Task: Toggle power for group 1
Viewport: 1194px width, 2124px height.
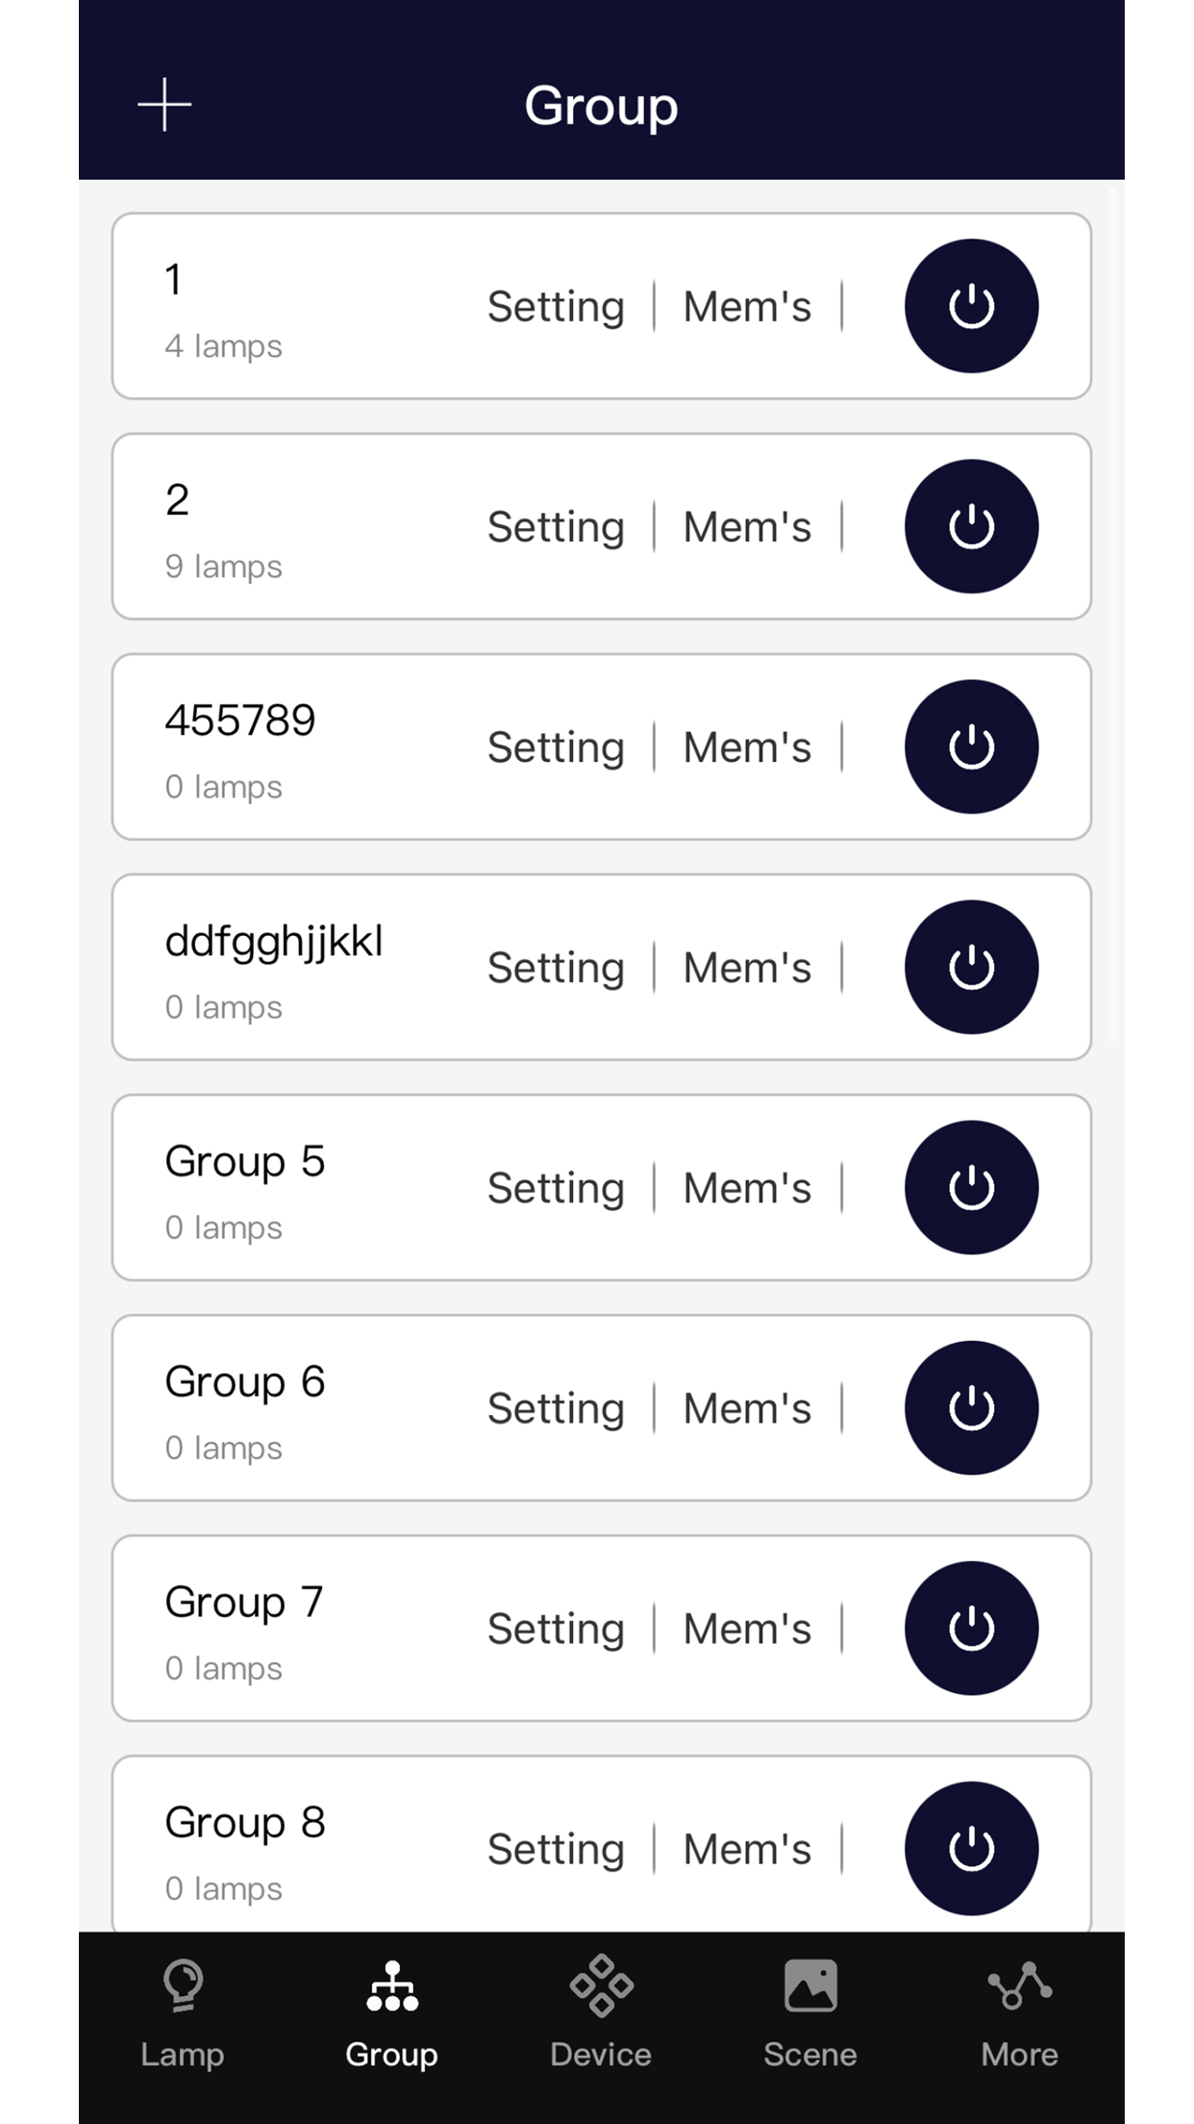Action: click(971, 306)
